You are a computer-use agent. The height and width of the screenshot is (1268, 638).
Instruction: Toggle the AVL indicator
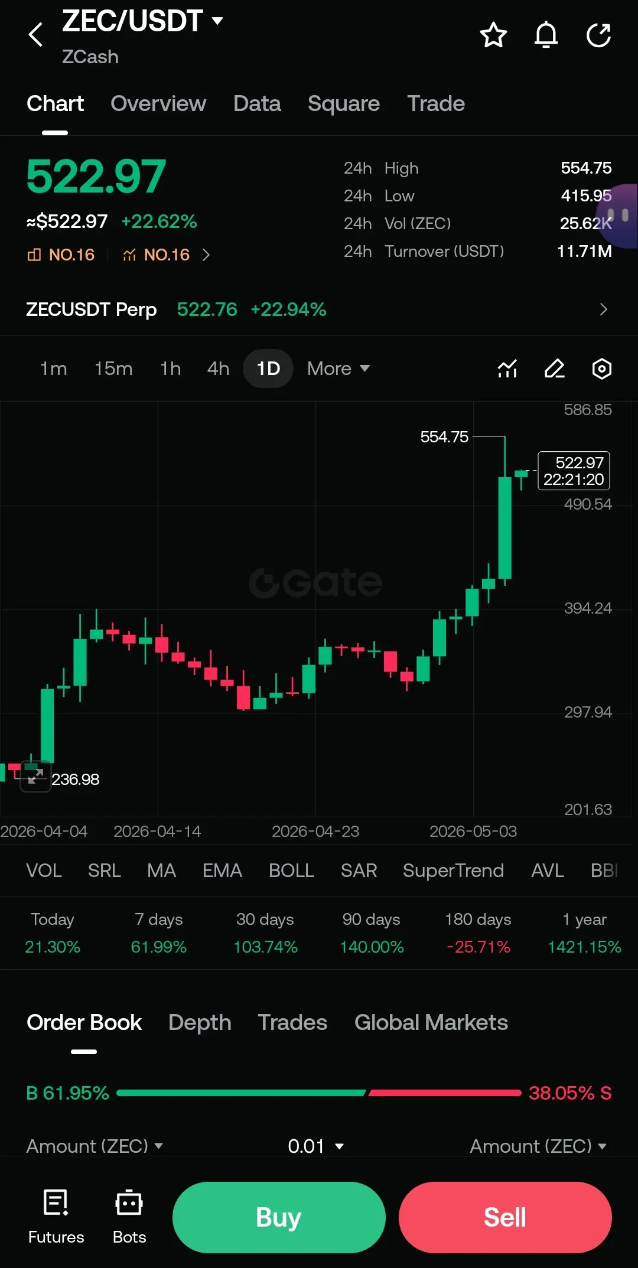pyautogui.click(x=548, y=871)
